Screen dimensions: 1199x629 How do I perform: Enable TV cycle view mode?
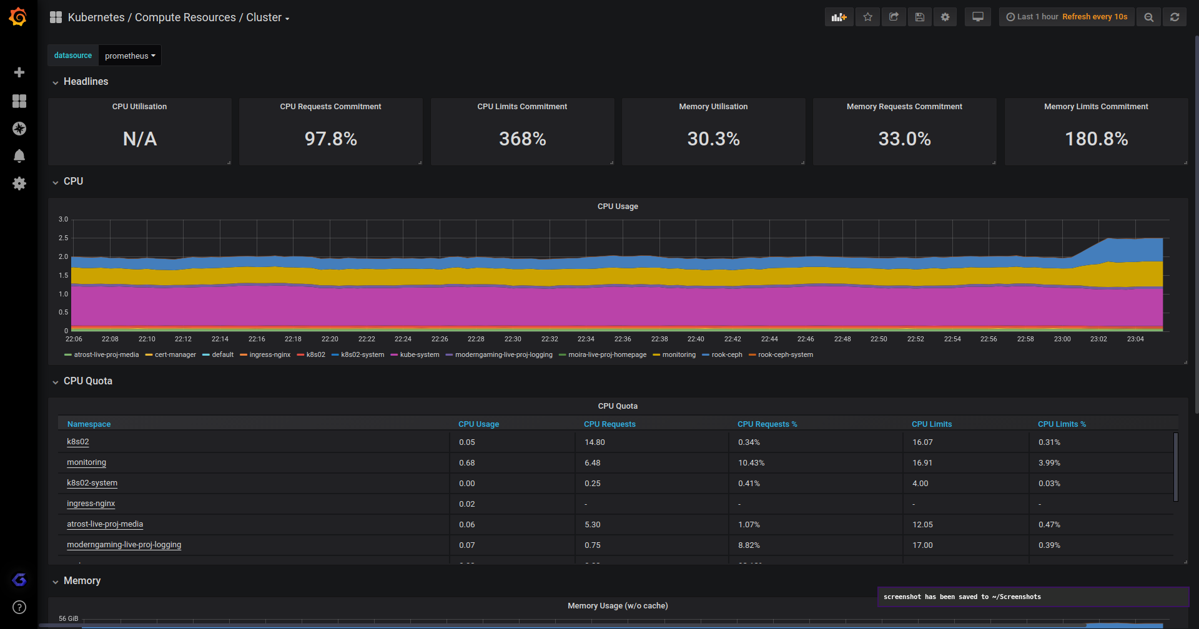point(977,17)
